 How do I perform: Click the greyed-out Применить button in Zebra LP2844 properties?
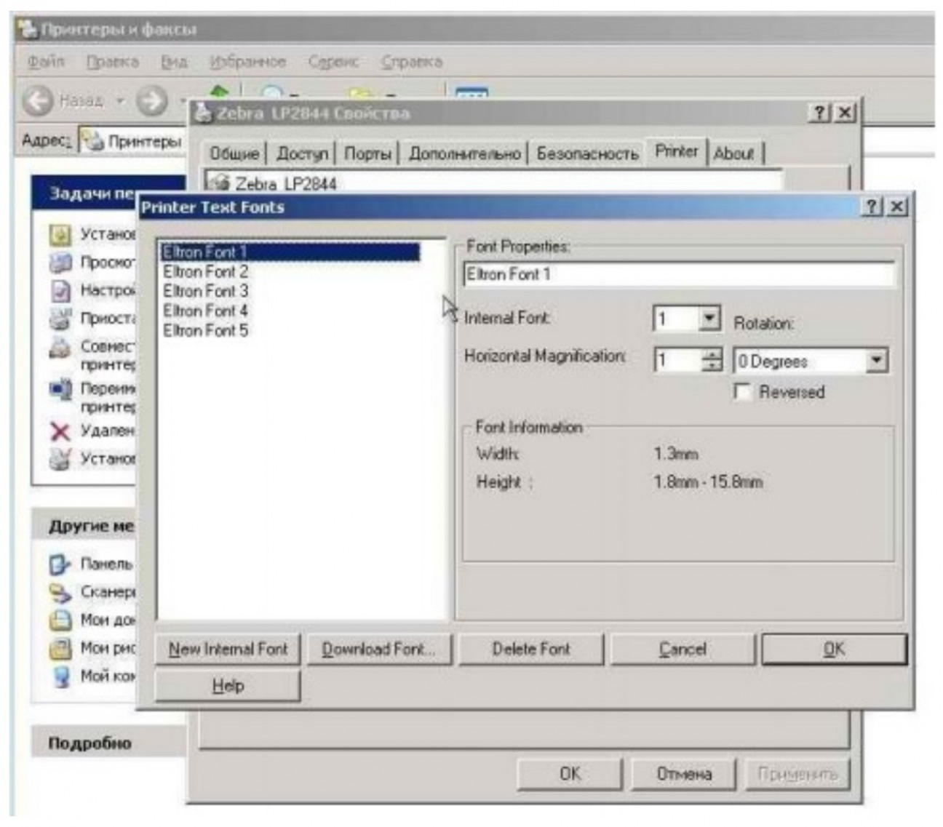tap(797, 773)
